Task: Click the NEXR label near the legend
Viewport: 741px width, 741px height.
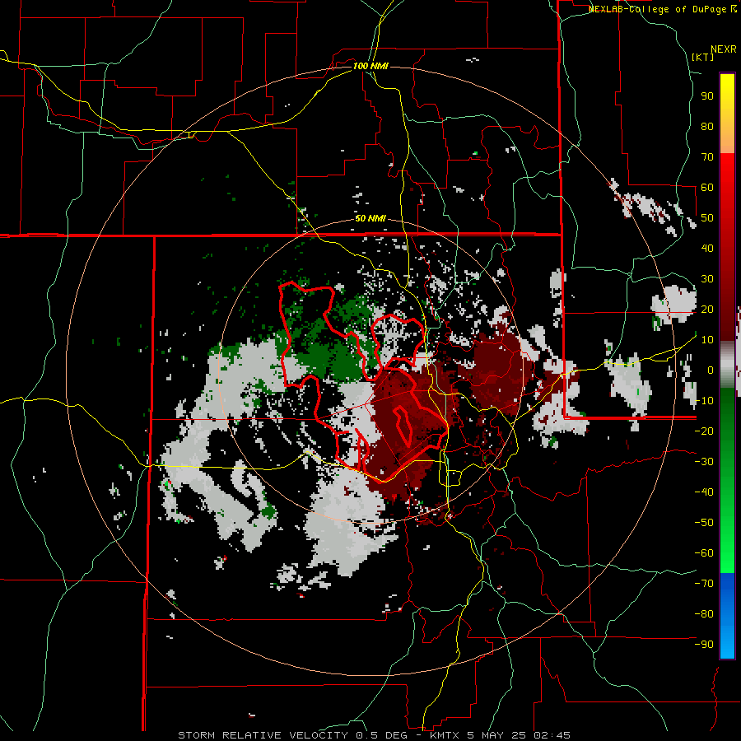Action: (724, 49)
